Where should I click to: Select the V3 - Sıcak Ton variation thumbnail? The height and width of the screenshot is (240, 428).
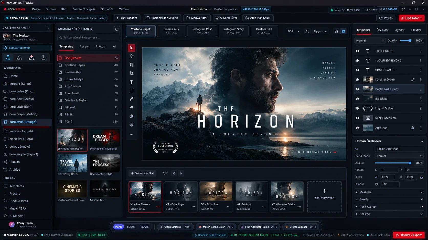coord(216,197)
